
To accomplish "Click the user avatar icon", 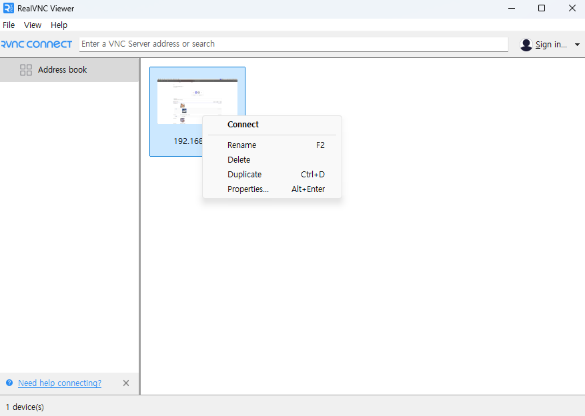I will (x=526, y=45).
